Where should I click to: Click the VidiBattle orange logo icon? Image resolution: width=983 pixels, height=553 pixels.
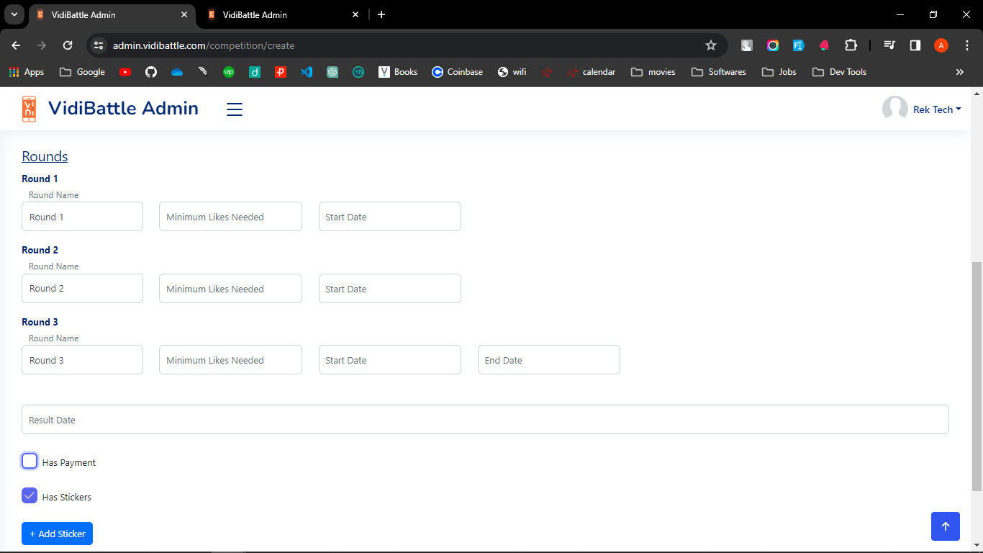pos(29,109)
